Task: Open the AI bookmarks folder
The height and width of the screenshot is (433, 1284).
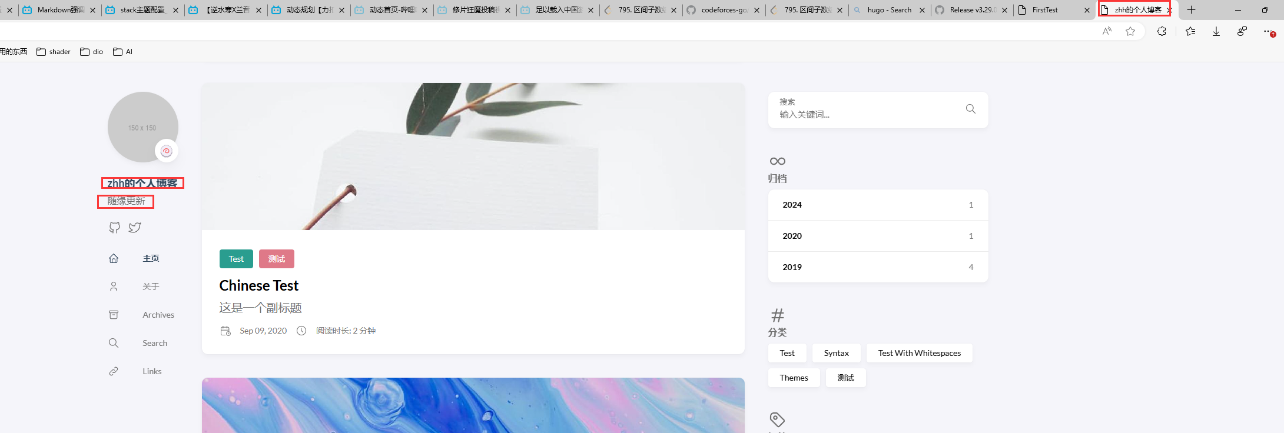Action: (x=123, y=52)
